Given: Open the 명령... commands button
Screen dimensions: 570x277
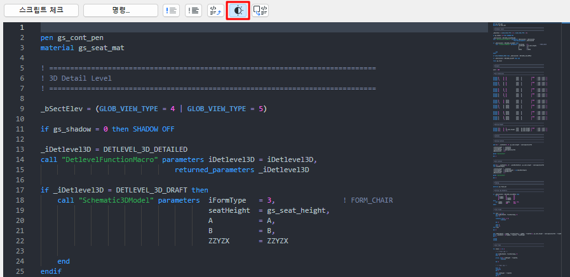Looking at the screenshot, I should tap(121, 11).
